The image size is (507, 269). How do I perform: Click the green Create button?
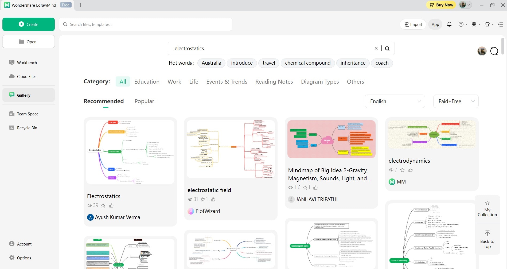point(29,24)
